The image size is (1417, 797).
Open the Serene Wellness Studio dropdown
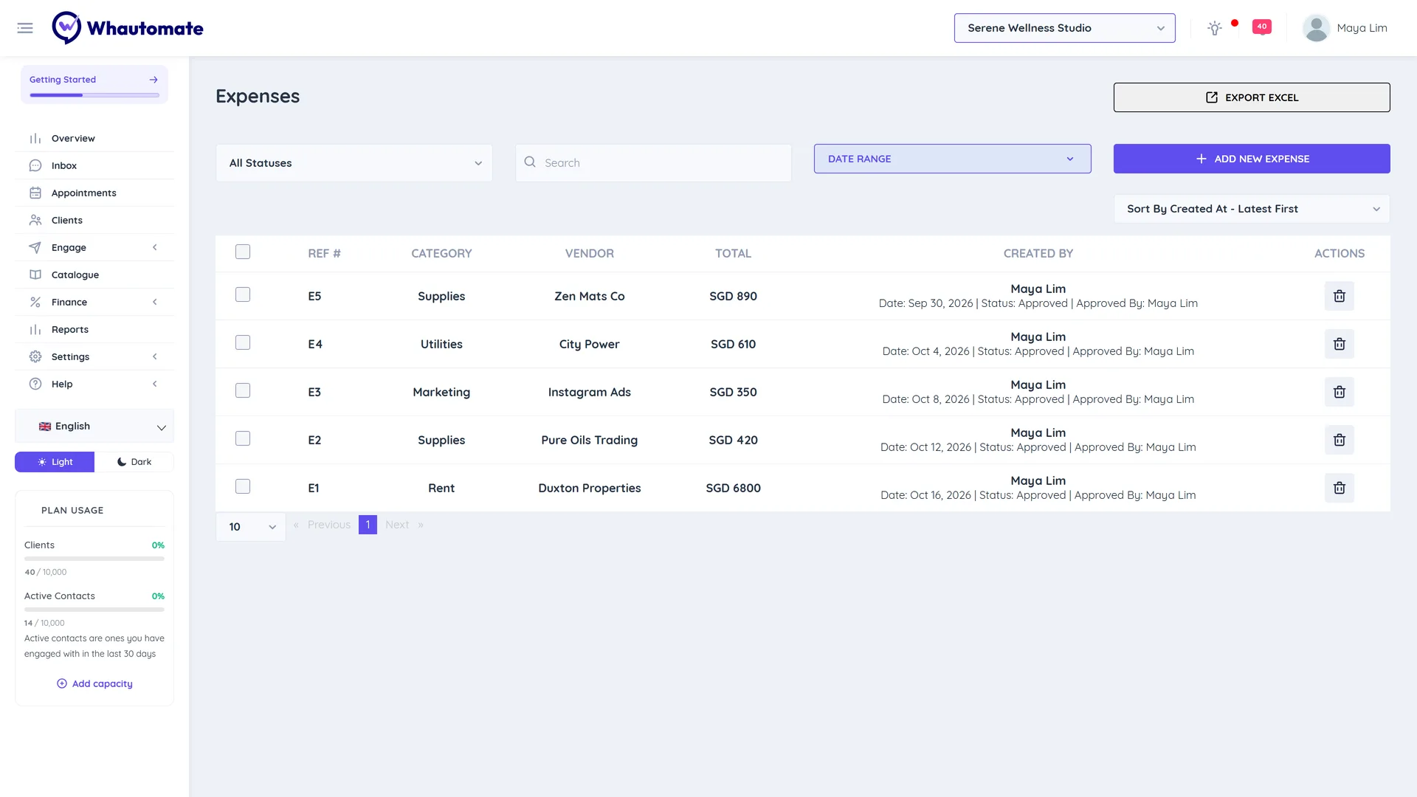[1064, 28]
